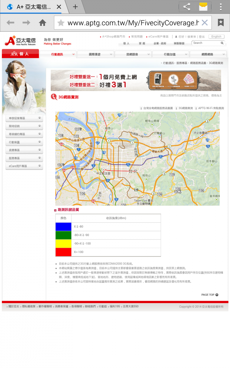Select the 企業·政府 top category tab
230x368 pixels.
[160, 43]
